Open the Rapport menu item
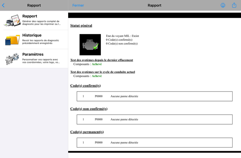The height and width of the screenshot is (158, 241). 41,20
